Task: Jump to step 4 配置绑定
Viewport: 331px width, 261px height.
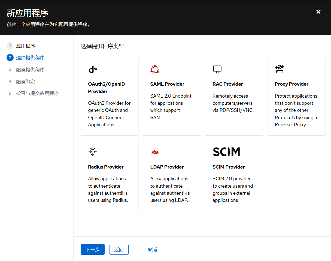Action: pyautogui.click(x=25, y=82)
